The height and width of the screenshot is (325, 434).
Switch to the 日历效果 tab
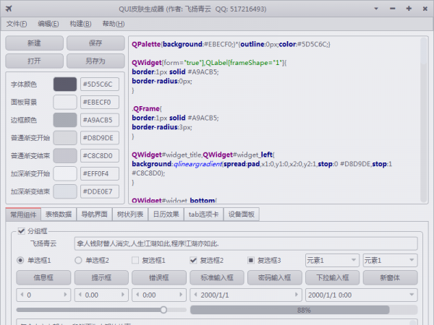click(x=166, y=214)
